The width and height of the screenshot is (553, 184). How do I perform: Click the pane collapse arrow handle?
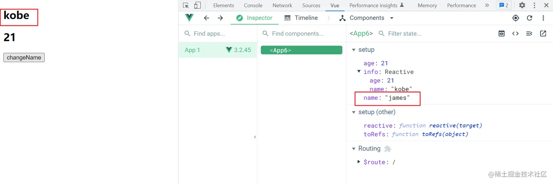coord(255,137)
